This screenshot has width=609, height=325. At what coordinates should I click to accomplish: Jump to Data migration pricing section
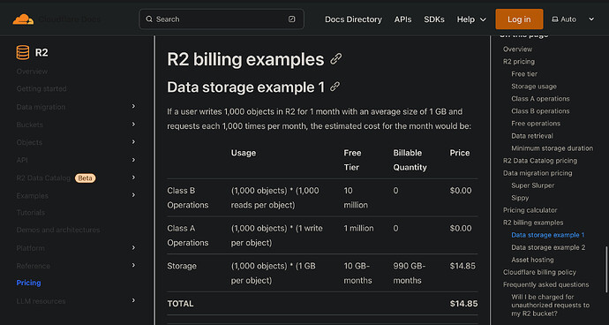pos(538,173)
